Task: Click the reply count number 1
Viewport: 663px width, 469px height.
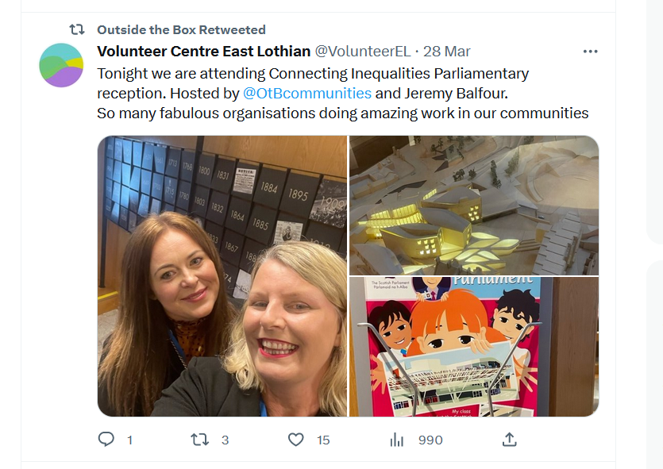Action: (129, 440)
